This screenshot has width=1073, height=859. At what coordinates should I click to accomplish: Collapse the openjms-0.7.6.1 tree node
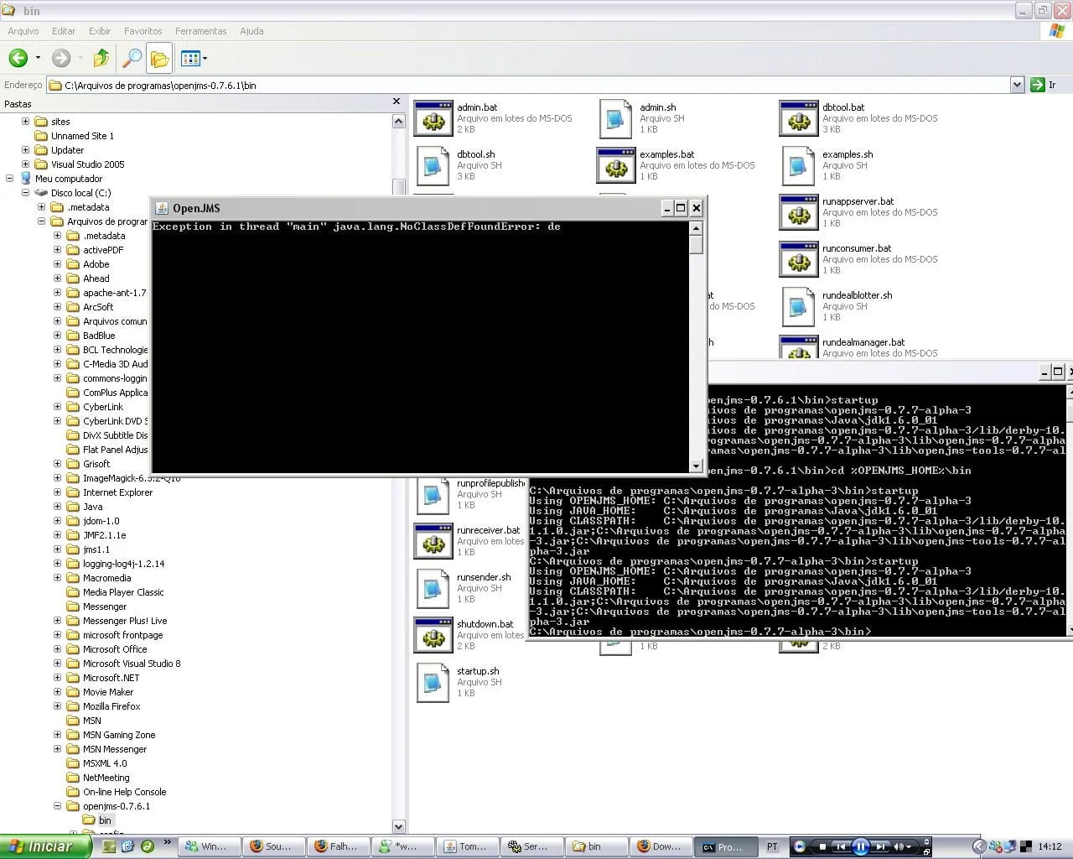coord(58,806)
